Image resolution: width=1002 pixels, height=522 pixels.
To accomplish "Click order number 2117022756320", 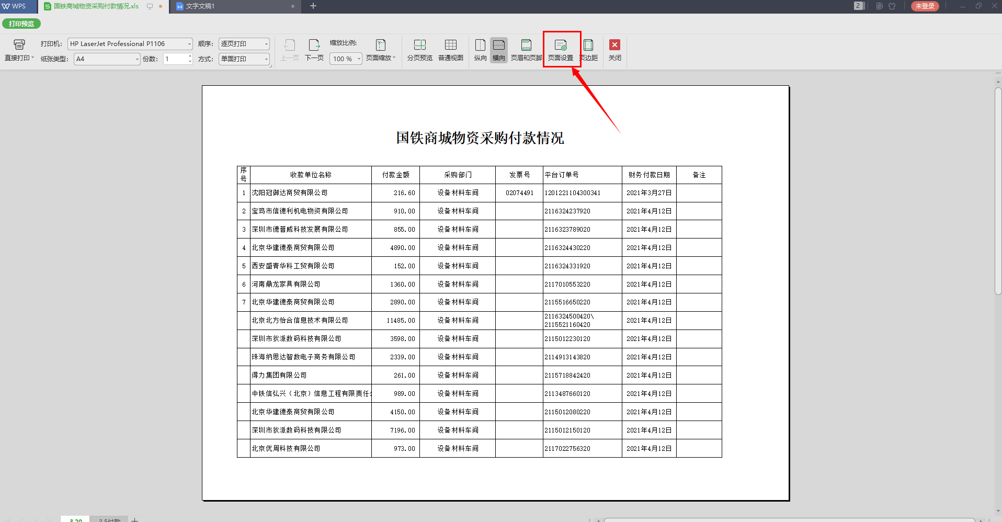I will (x=567, y=449).
